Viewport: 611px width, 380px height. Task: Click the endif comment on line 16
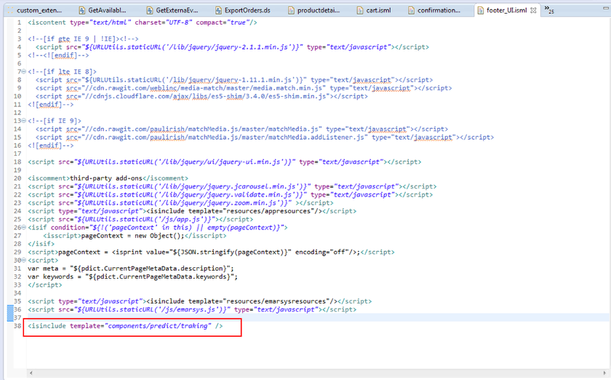point(50,146)
